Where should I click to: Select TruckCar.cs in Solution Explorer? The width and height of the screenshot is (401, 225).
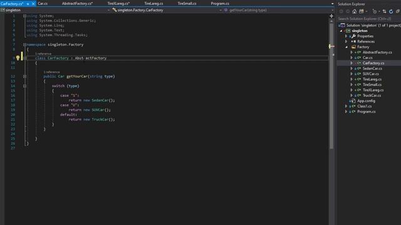pos(372,96)
